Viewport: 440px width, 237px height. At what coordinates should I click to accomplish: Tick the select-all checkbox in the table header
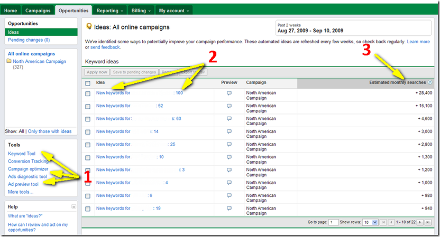tap(88, 83)
